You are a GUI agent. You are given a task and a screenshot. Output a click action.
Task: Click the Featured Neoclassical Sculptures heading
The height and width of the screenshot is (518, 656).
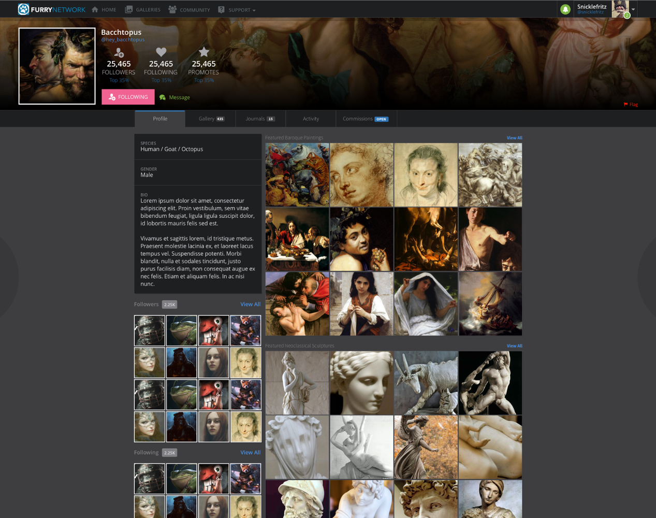300,346
